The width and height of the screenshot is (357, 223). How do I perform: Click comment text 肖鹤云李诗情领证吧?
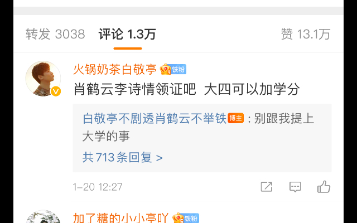pyautogui.click(x=135, y=89)
